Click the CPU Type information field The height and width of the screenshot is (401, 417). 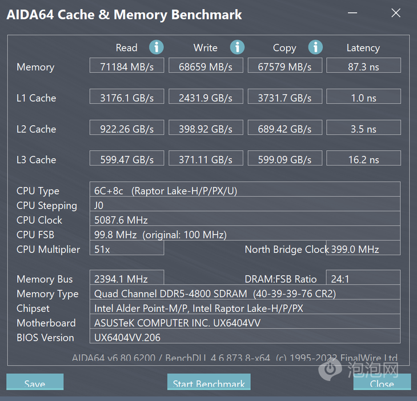245,189
